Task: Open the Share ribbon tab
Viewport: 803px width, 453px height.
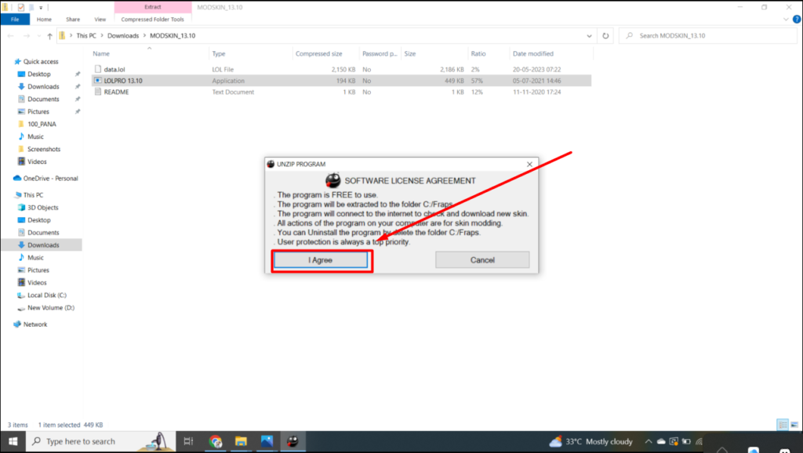Action: point(72,20)
